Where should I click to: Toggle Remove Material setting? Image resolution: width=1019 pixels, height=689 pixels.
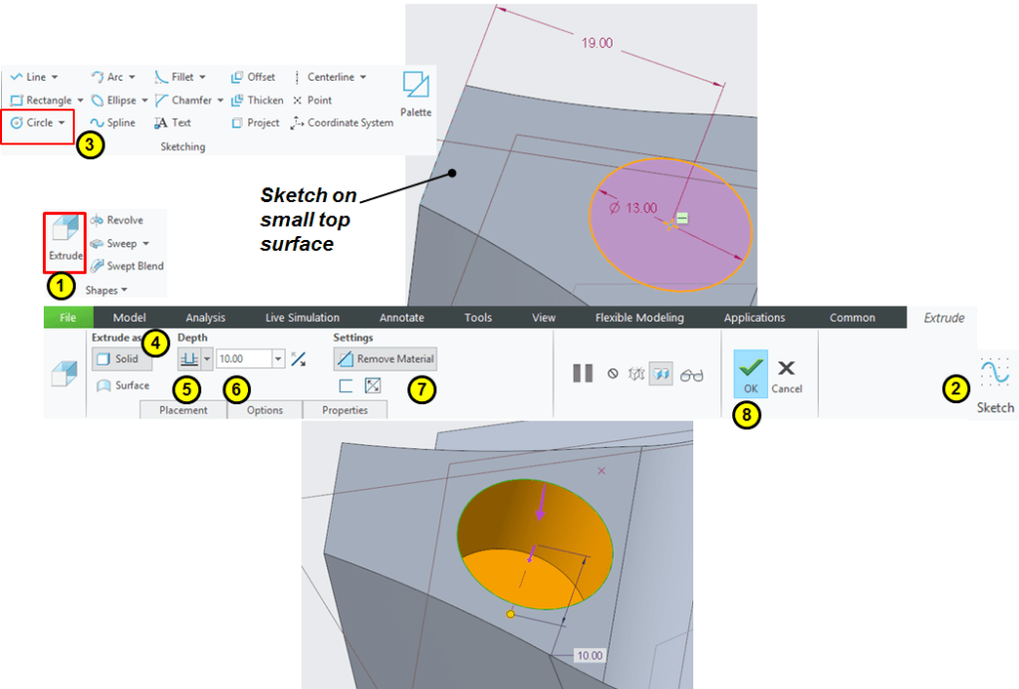(x=384, y=358)
